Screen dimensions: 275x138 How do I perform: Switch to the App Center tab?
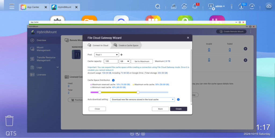click(33, 7)
